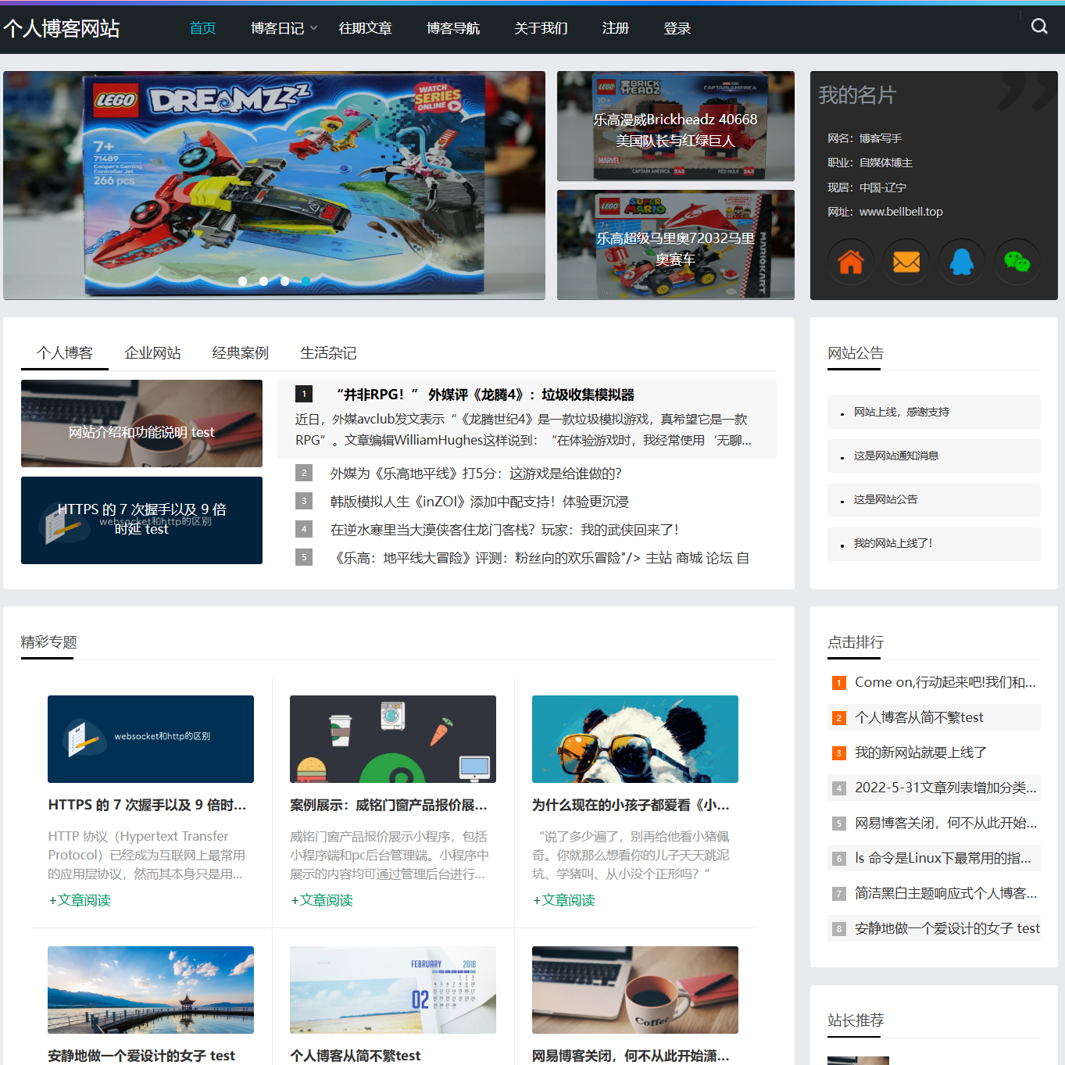
Task: Switch to the 企业网站 tab
Action: 152,353
